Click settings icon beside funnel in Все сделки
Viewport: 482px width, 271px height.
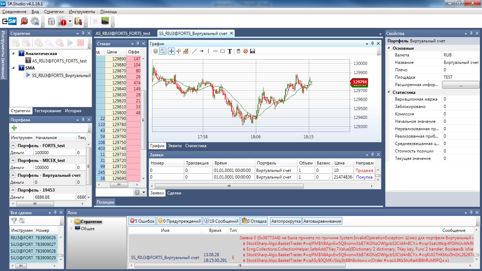(22, 221)
